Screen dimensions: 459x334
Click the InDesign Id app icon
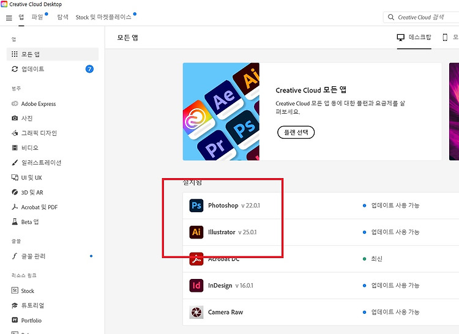pos(196,286)
